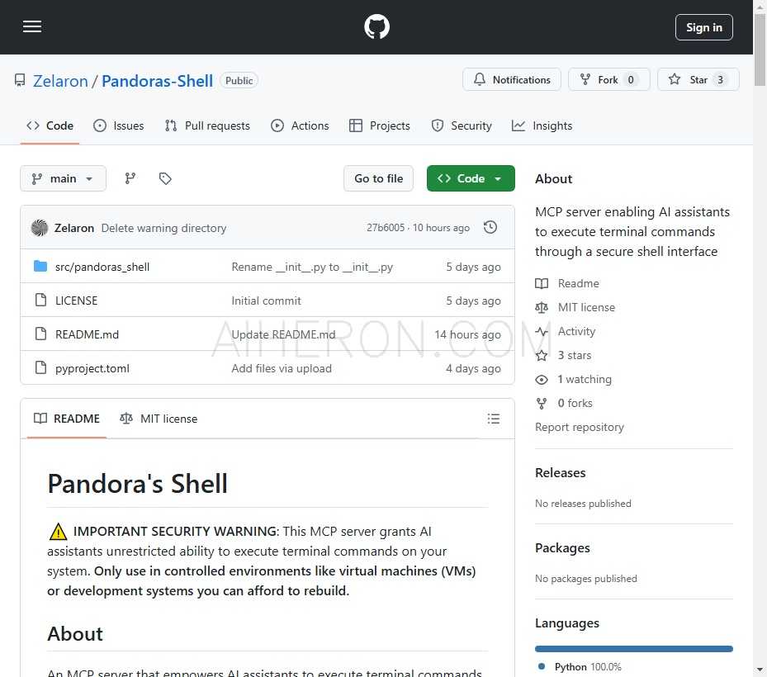Open the Zelaron owner profile link
Image resolution: width=767 pixels, height=677 pixels.
click(60, 81)
